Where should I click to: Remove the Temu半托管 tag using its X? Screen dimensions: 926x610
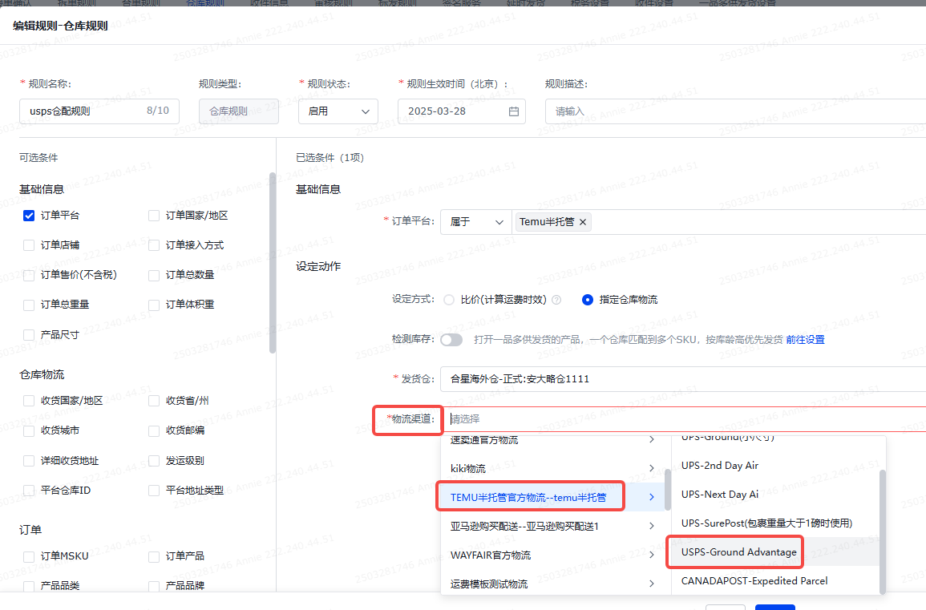[583, 222]
